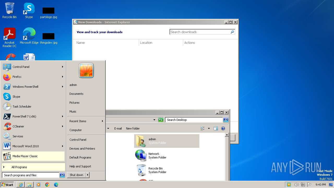The image size is (334, 188).
Task: Open Task Scheduler from Start menu
Action: pyautogui.click(x=33, y=107)
